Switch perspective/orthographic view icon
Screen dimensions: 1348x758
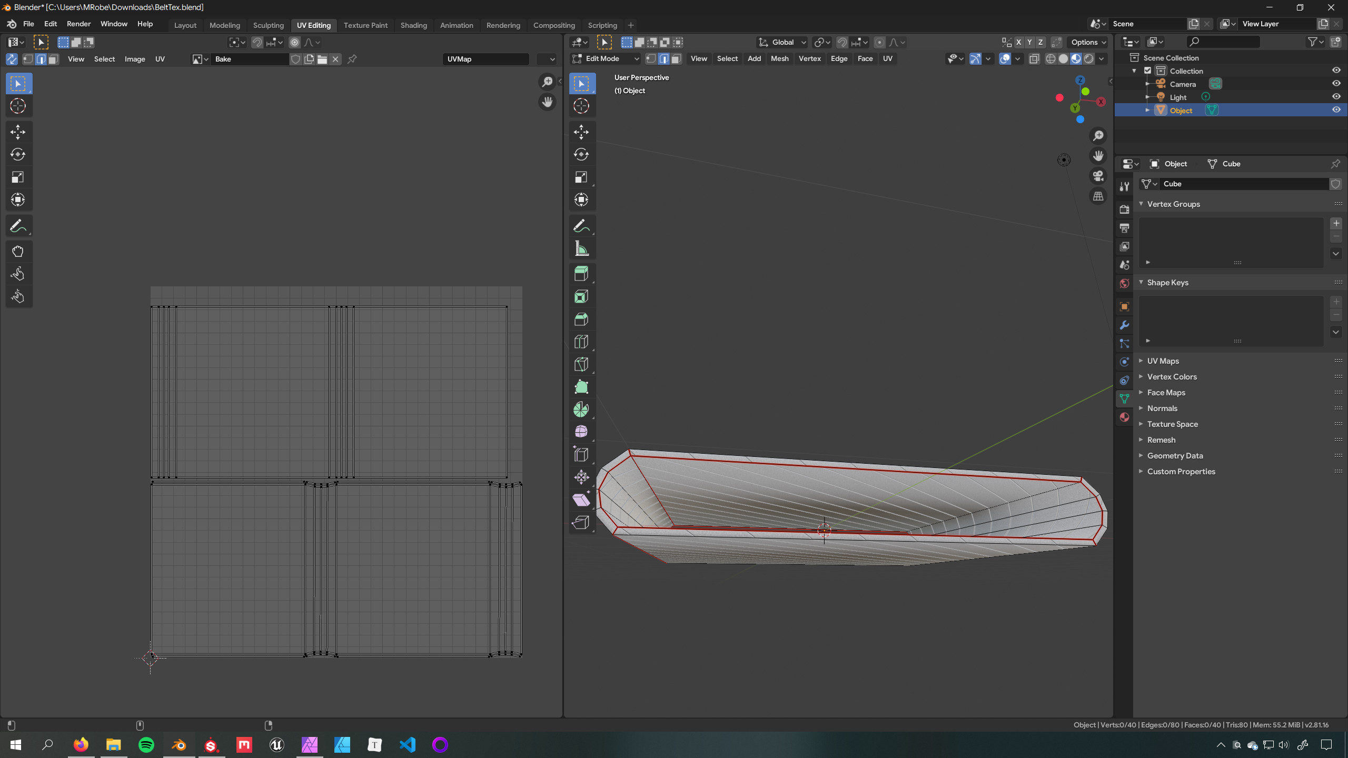[1098, 196]
